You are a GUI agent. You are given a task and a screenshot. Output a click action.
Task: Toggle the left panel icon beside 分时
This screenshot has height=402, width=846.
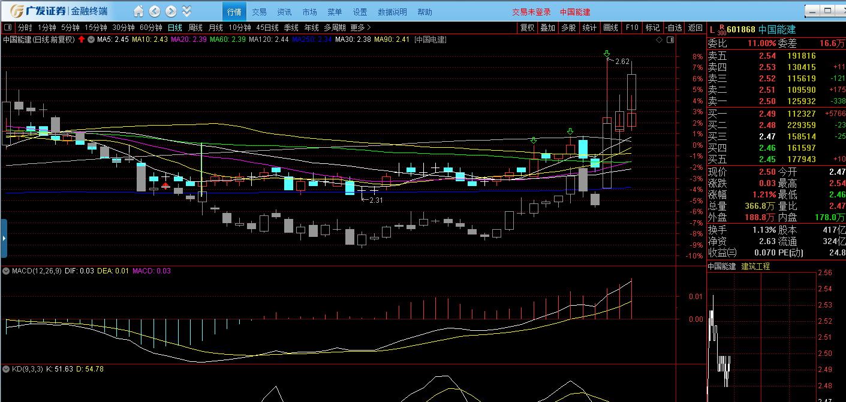[8, 28]
